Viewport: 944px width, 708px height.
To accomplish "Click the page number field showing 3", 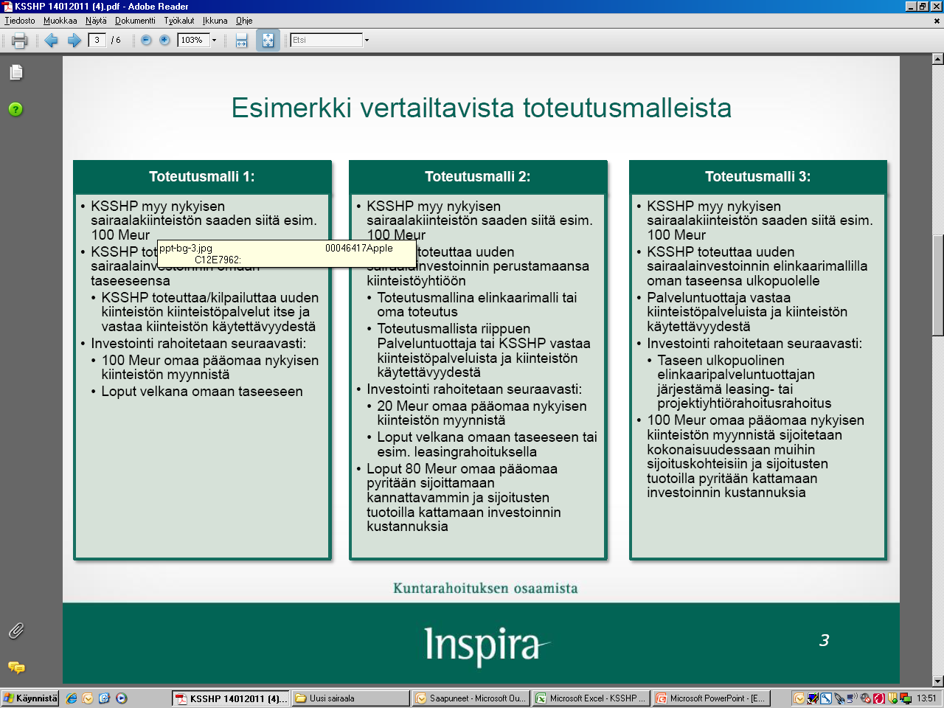I will click(x=97, y=41).
